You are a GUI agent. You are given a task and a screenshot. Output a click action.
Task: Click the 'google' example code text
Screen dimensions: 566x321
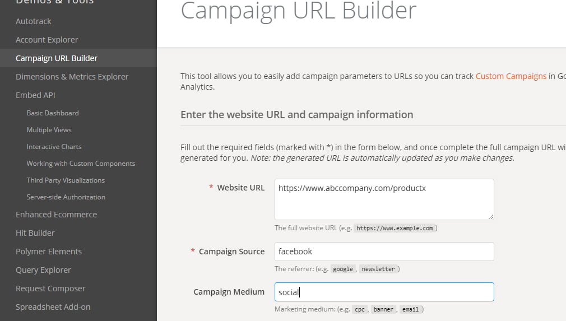tap(343, 269)
